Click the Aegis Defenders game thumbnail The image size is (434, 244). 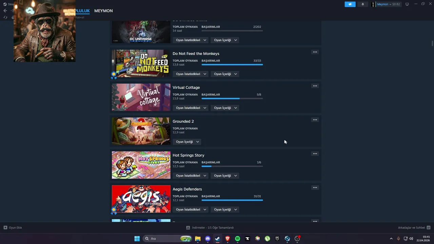pyautogui.click(x=141, y=199)
